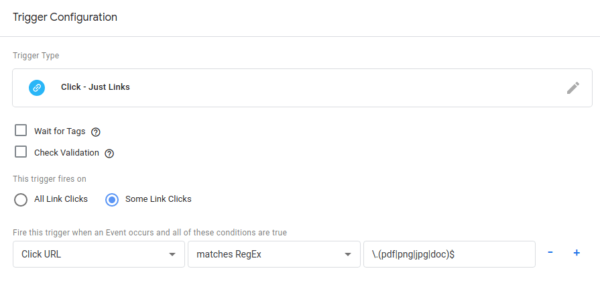Open help icon beside Check Validation
The height and width of the screenshot is (281, 600).
click(109, 154)
